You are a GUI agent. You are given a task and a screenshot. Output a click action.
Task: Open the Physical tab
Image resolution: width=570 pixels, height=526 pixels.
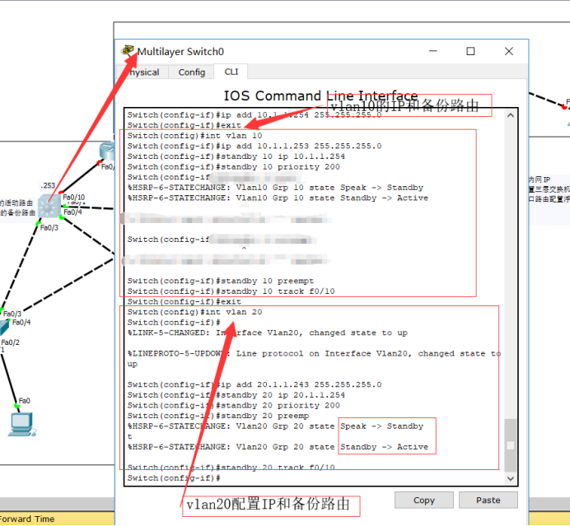(142, 72)
